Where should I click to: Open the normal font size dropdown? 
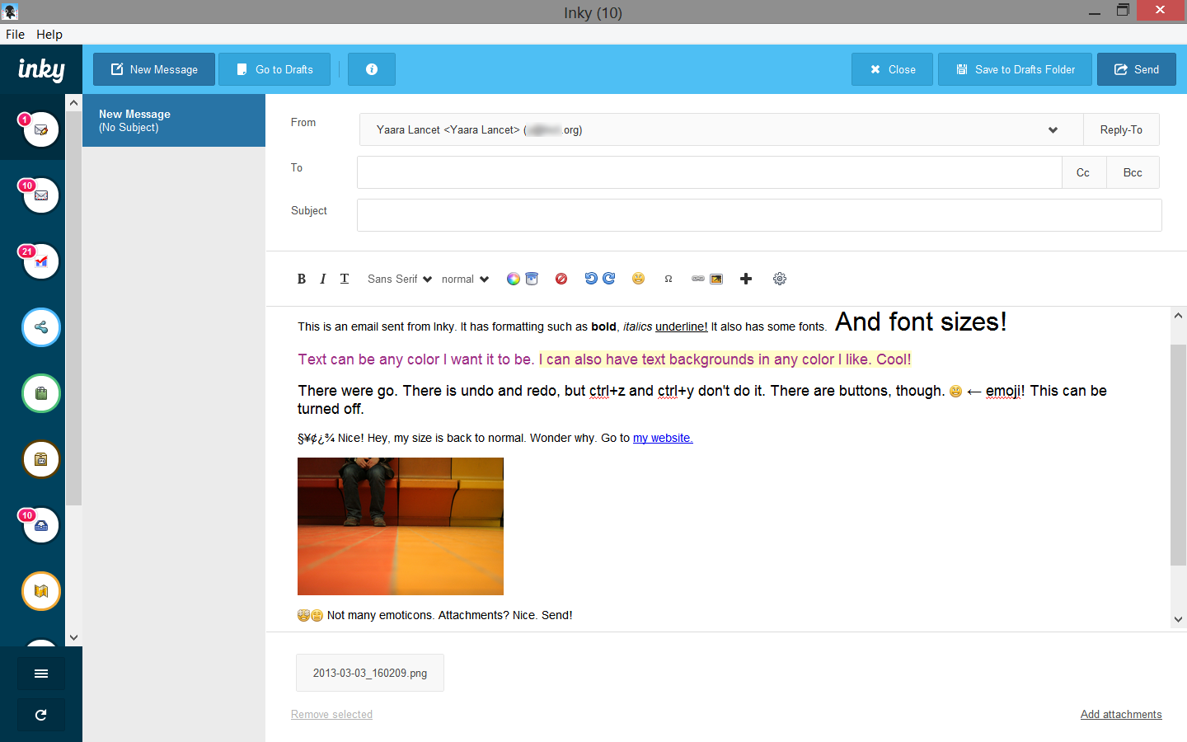click(464, 279)
